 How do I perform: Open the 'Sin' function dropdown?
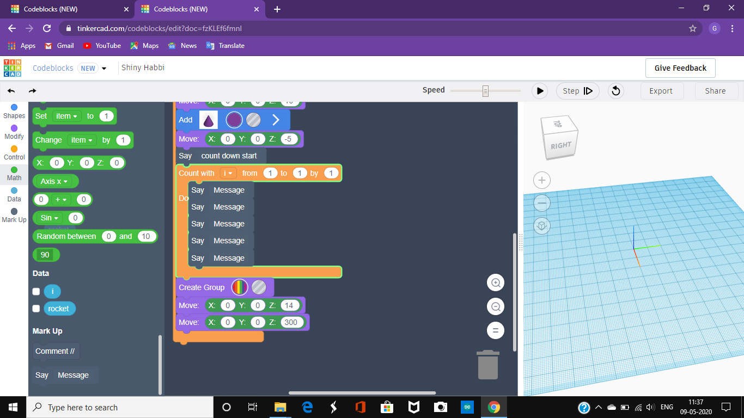click(50, 218)
